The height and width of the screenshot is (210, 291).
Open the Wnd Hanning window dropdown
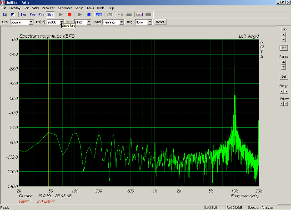(x=121, y=22)
